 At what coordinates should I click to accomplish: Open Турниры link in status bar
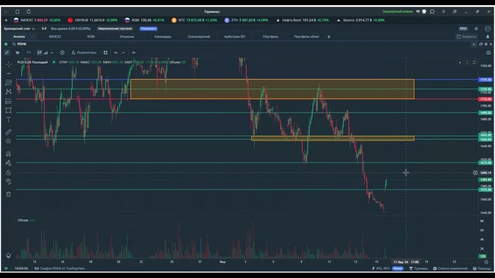point(418,268)
